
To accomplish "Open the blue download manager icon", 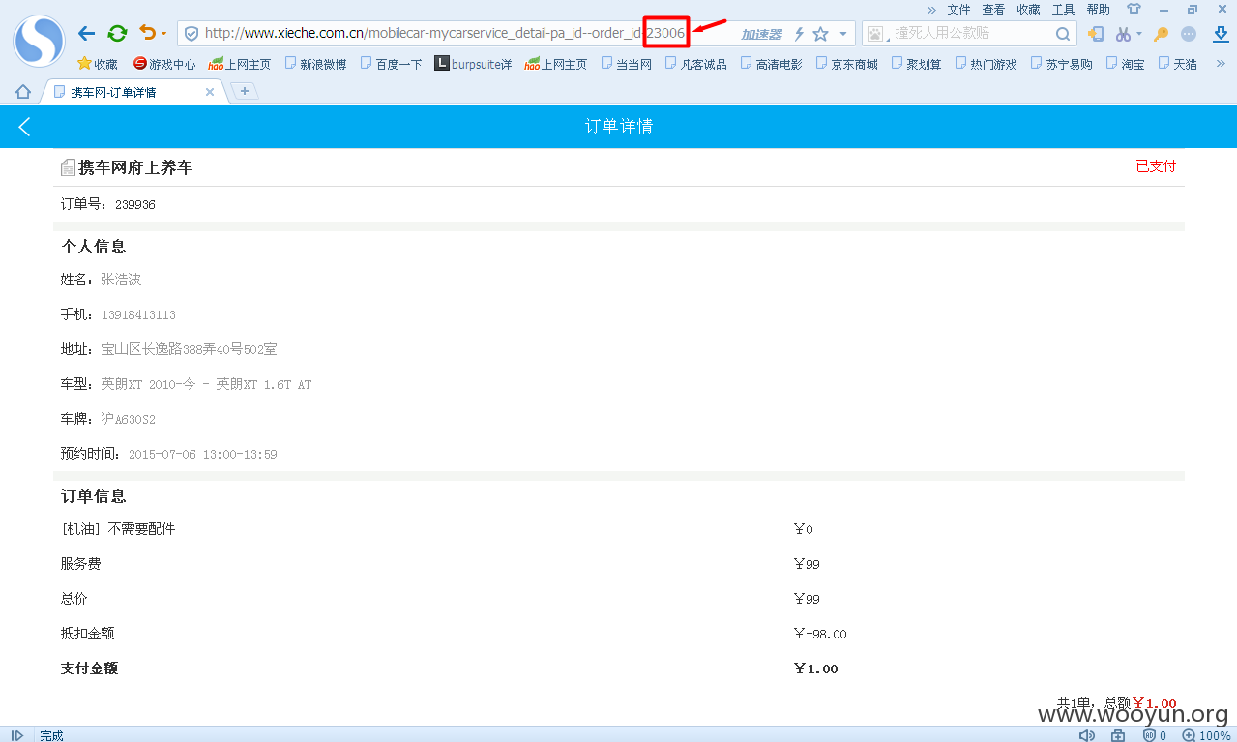I will [x=1221, y=34].
